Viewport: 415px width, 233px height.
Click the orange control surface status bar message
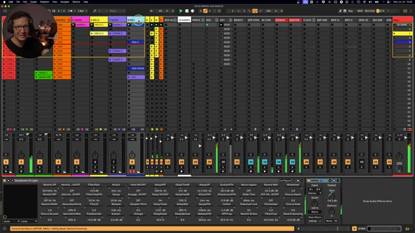(x=152, y=228)
